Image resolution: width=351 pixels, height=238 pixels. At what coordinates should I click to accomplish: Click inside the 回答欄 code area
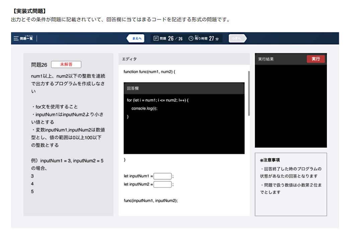click(x=184, y=124)
